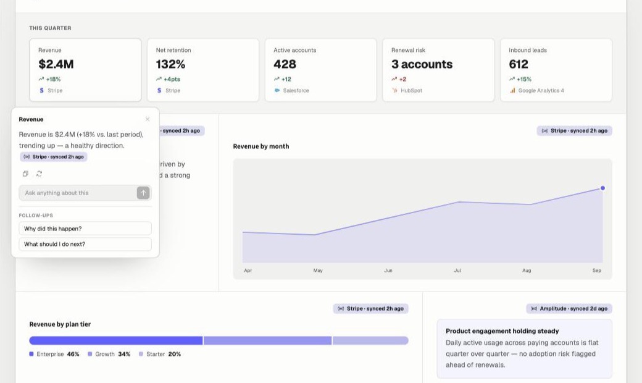Click the Starter segment of the plan bar
The image size is (642, 383).
pos(370,340)
